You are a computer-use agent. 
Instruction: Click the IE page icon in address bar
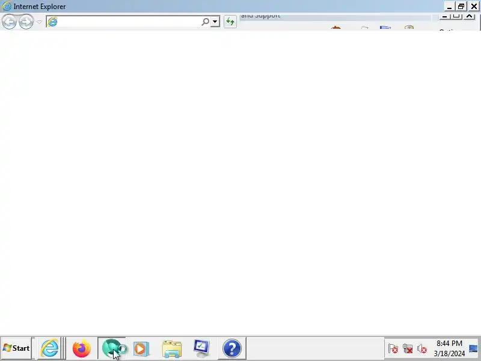tap(52, 22)
